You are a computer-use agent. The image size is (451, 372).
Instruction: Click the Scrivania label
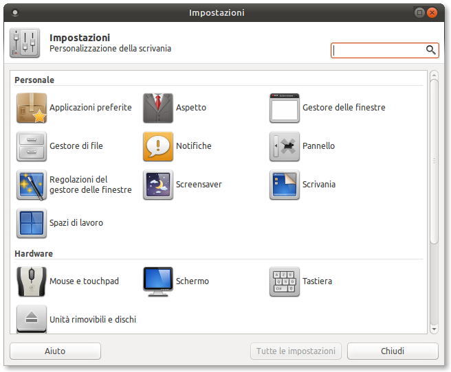coord(319,185)
